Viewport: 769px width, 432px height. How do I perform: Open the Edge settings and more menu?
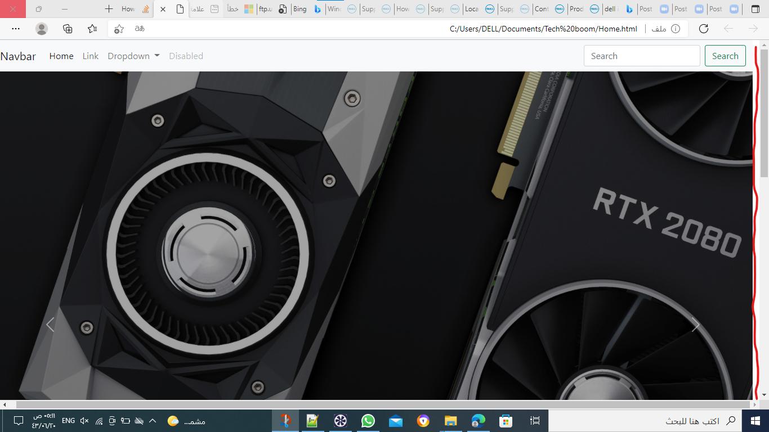pos(16,29)
